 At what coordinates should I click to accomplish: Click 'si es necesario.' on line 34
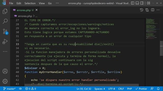pyautogui.click(x=37, y=48)
